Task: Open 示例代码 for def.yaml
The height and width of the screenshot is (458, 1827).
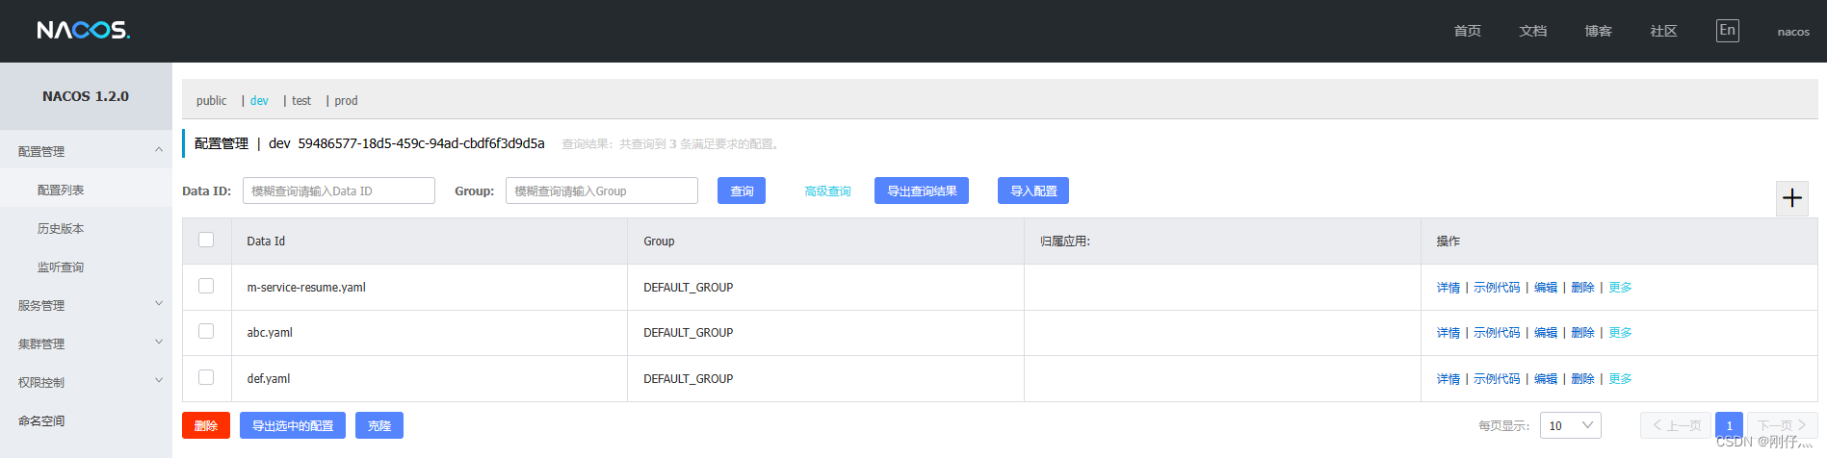Action: pos(1497,379)
